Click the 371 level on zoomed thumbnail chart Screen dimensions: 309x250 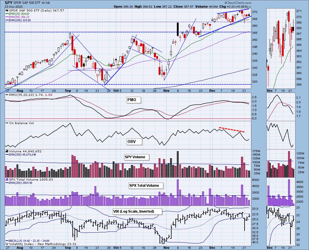tap(299, 11)
